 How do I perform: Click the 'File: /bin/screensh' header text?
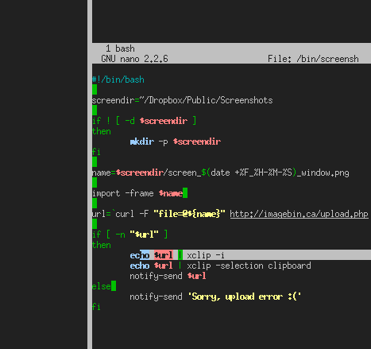coord(313,59)
